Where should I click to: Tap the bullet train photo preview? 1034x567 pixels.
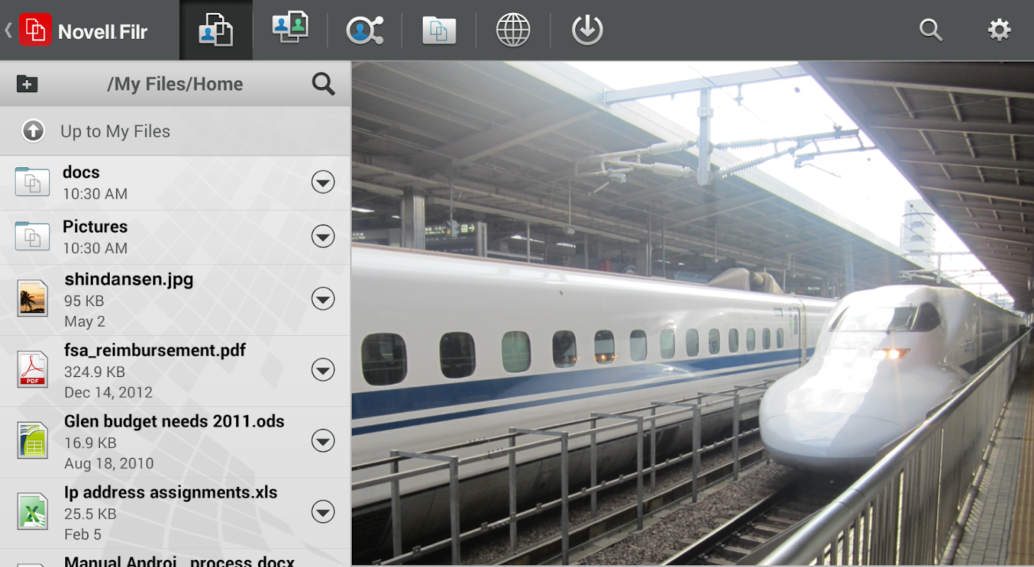tap(693, 313)
